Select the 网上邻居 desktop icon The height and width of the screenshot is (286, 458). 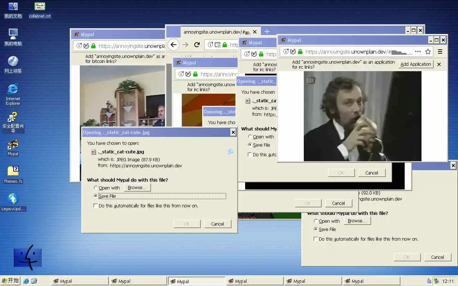pos(13,65)
